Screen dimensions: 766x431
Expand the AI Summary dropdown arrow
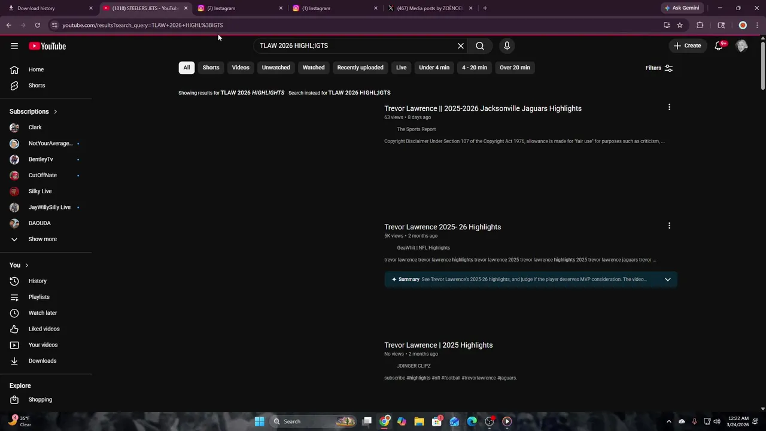click(668, 280)
